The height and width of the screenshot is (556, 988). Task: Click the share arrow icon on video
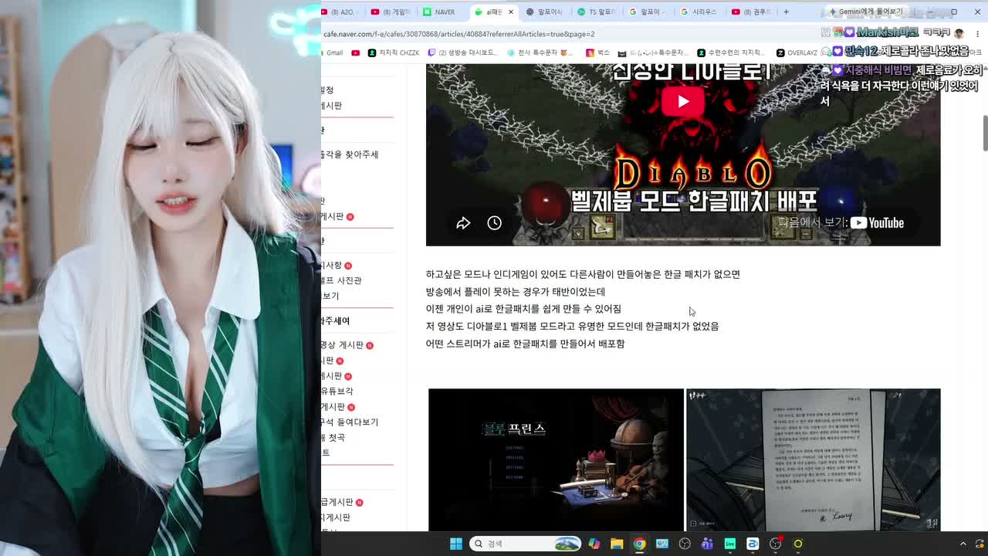coord(463,223)
